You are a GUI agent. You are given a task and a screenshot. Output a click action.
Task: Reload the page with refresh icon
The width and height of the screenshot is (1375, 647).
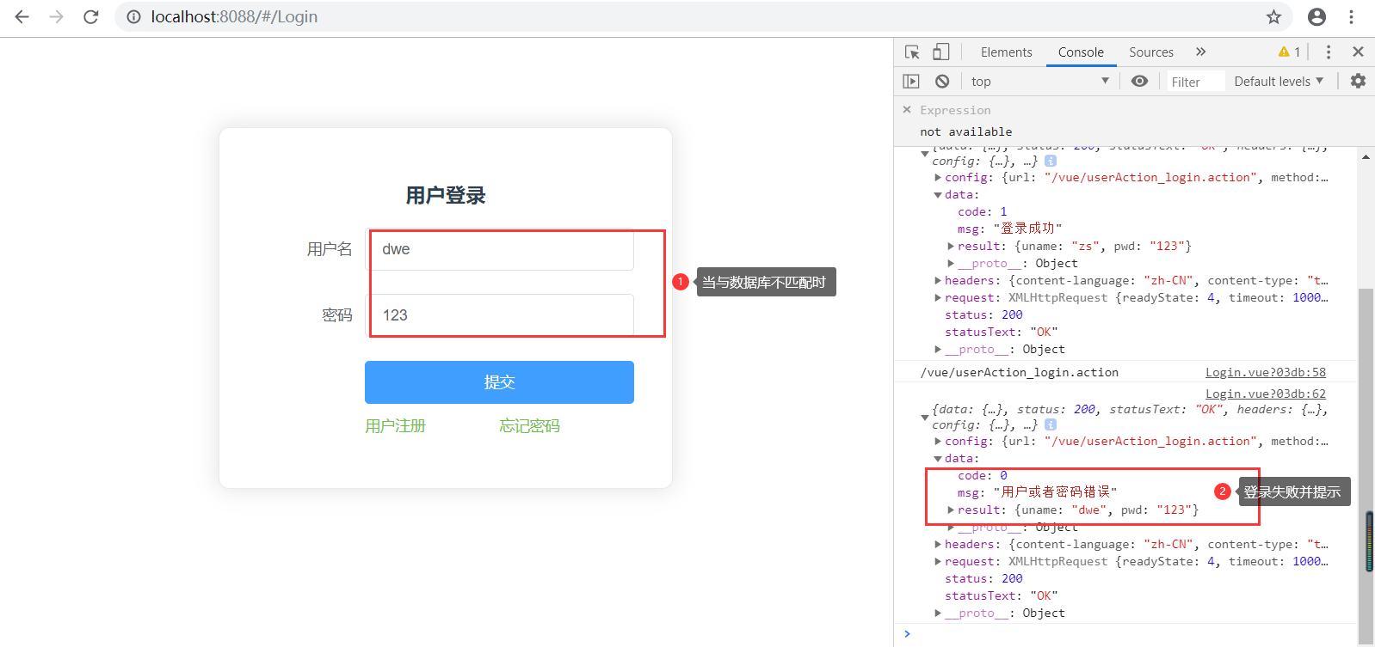pos(91,16)
